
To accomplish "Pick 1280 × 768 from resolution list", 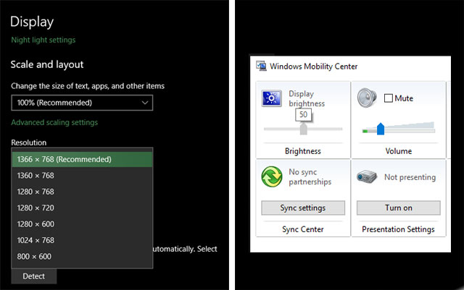I will point(82,192).
